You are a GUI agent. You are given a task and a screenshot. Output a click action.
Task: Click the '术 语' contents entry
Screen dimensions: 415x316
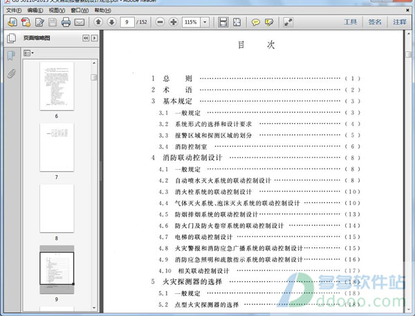[177, 90]
